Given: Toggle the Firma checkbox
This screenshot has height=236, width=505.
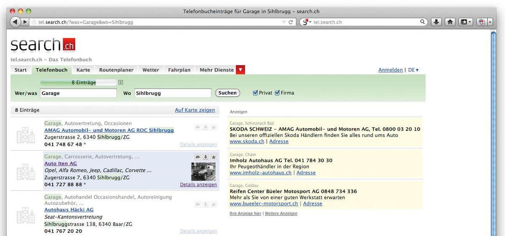Looking at the screenshot, I should tap(277, 93).
